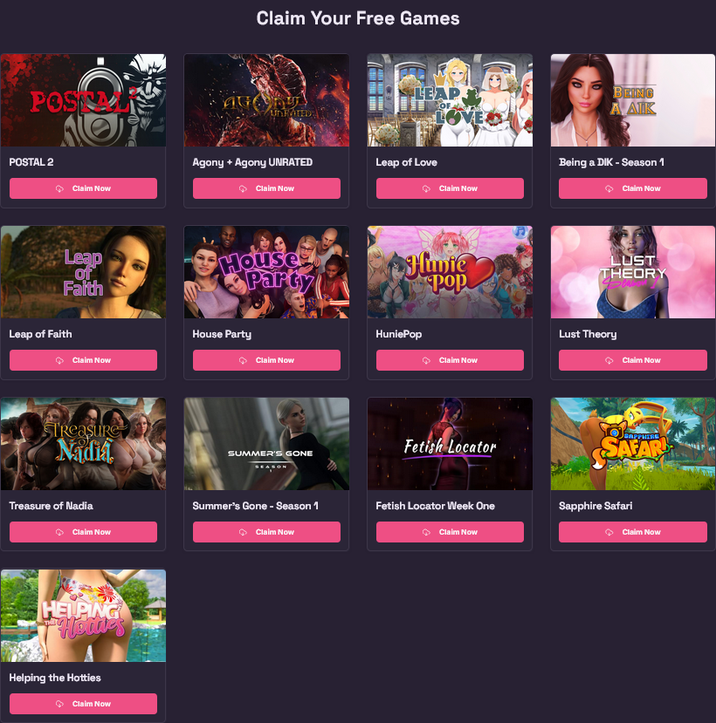Viewport: 716px width, 723px height.
Task: Claim Summer's Gone Season 1
Action: pyautogui.click(x=266, y=532)
